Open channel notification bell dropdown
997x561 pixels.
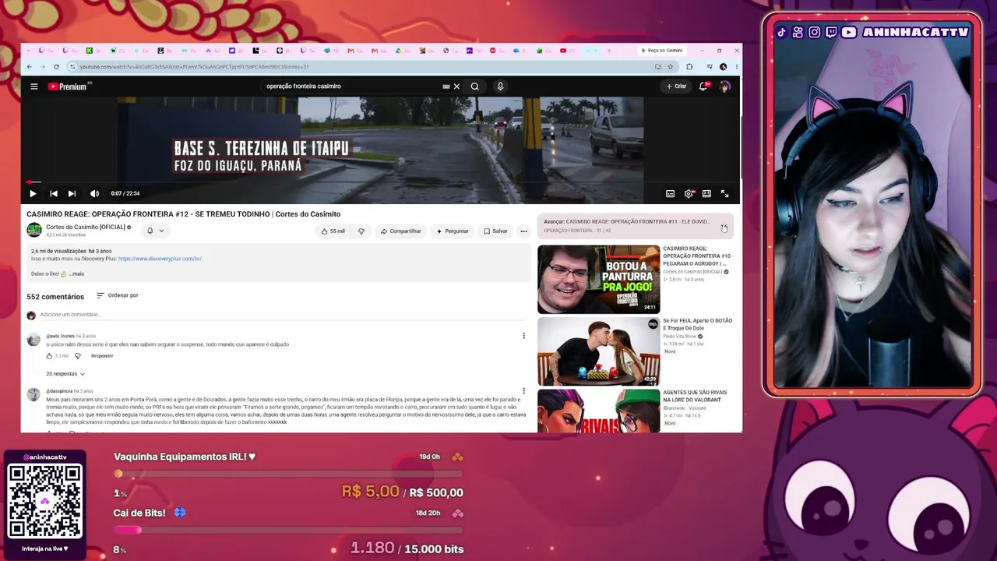click(x=155, y=231)
